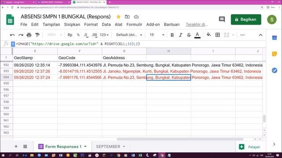
Task: Toggle bold formatting
Action: [172, 35]
